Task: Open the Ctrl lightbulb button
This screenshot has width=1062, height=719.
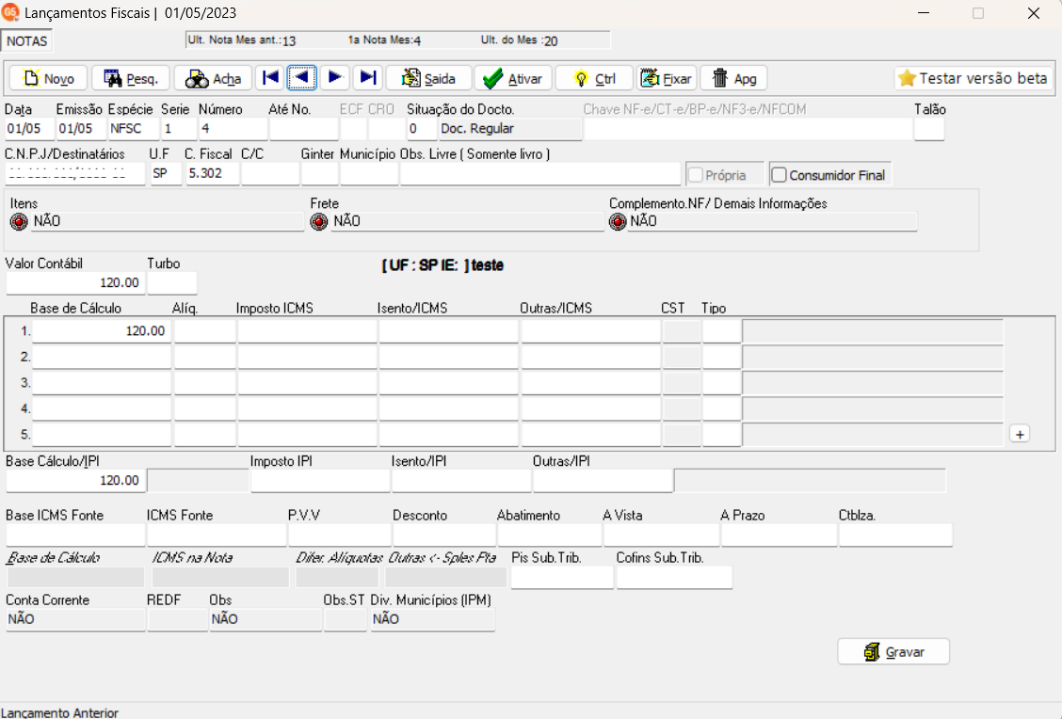Action: pos(594,78)
